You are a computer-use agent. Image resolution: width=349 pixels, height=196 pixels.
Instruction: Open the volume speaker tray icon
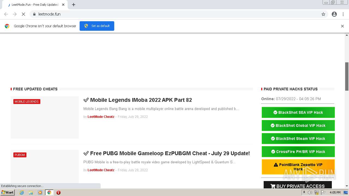tap(310, 192)
